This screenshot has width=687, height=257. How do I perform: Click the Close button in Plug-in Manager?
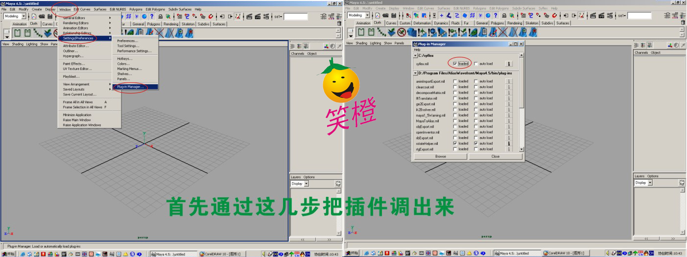point(496,156)
